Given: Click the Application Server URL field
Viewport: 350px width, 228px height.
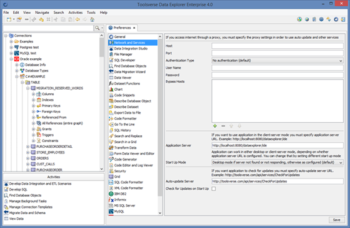Looking at the screenshot, I should point(277,145).
